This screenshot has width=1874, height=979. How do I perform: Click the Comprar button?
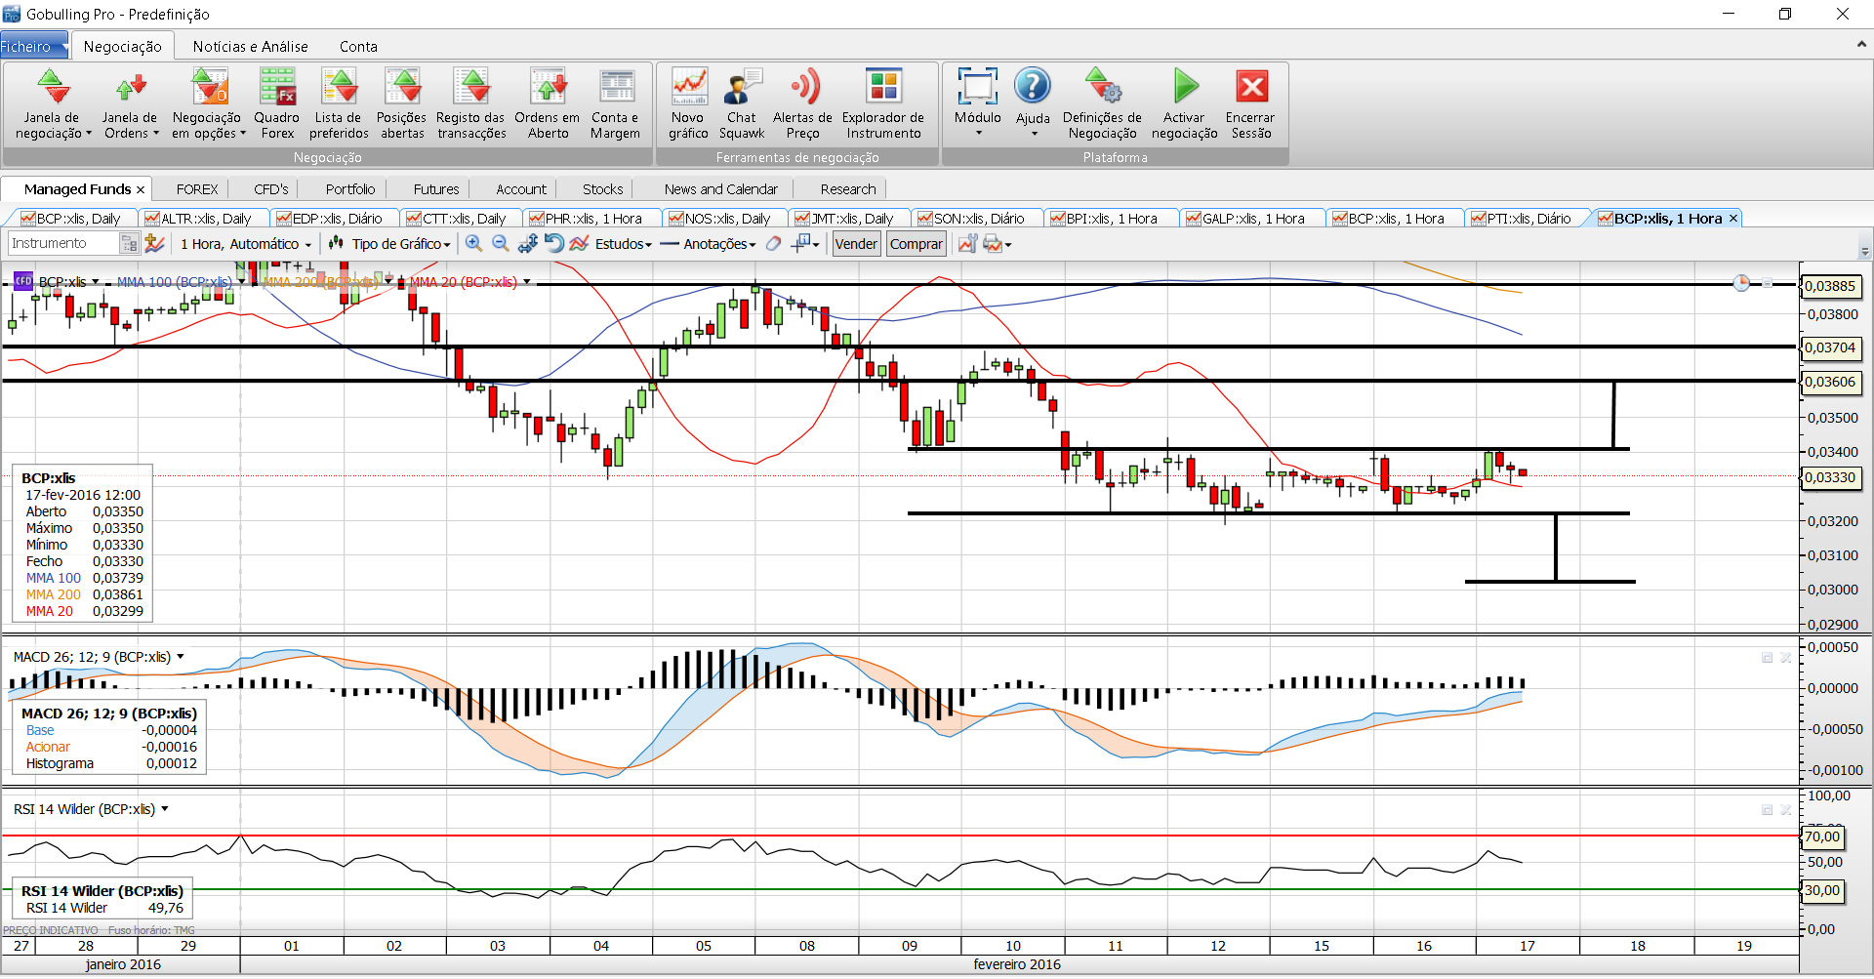[916, 244]
